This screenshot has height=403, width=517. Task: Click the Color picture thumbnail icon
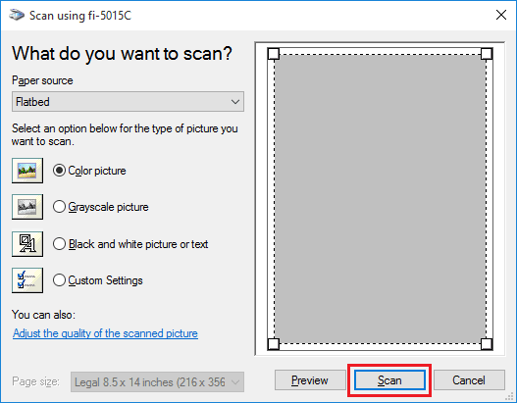27,171
